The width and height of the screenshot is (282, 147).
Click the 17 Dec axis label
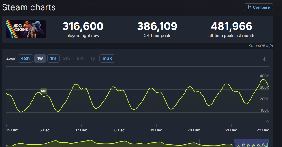click(81, 130)
